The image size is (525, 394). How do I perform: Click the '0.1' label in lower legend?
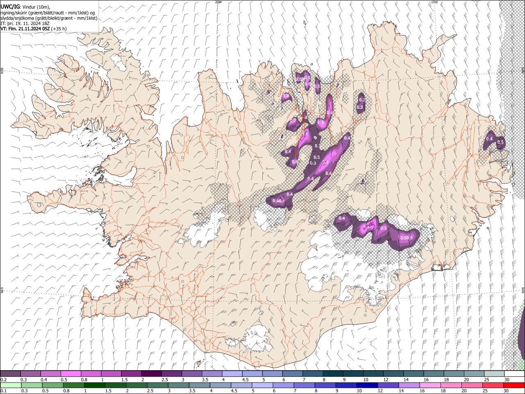4,391
